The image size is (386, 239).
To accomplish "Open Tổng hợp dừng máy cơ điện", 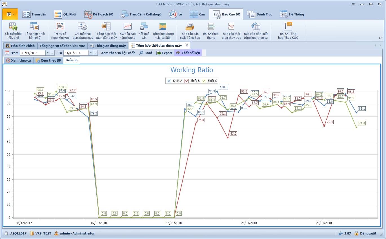I will click(163, 31).
